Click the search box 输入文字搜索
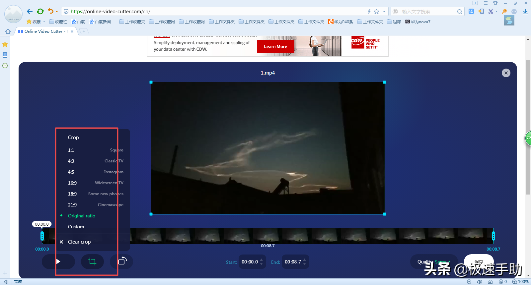Screen dimensions: 531x285 tap(428, 12)
